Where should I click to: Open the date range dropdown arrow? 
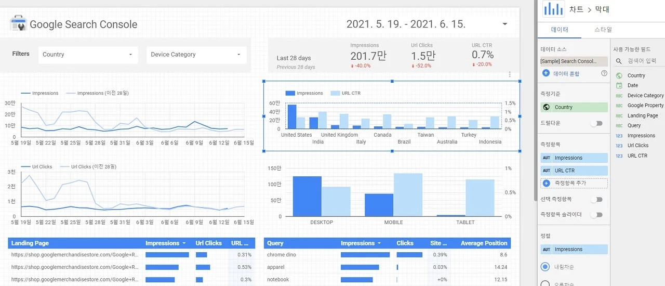pos(504,24)
